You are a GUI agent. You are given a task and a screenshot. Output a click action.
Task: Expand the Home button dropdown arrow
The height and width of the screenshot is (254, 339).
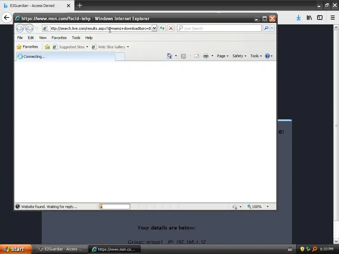(176, 56)
